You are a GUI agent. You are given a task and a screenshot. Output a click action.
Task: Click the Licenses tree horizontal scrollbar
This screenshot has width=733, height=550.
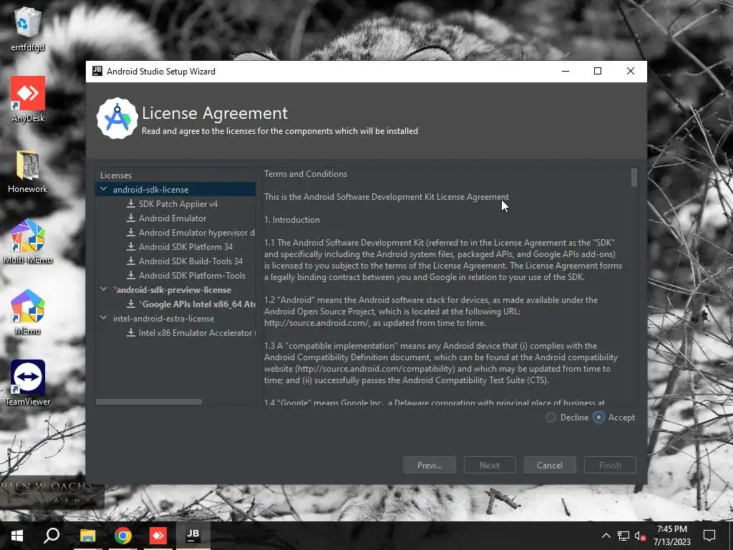(x=149, y=402)
